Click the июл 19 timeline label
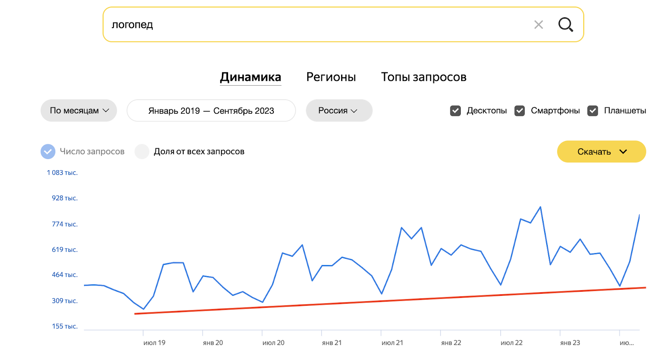Screen dimensions: 660x354 [154, 343]
